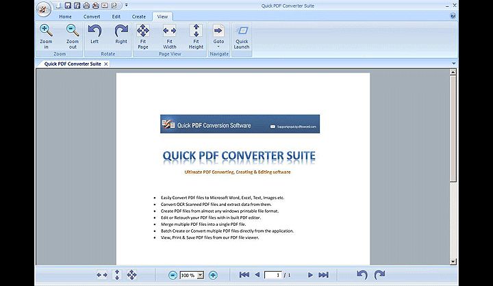Screen dimensions: 493x286
Task: Expand the quick access toolbar customize arrow
Action: click(x=126, y=5)
